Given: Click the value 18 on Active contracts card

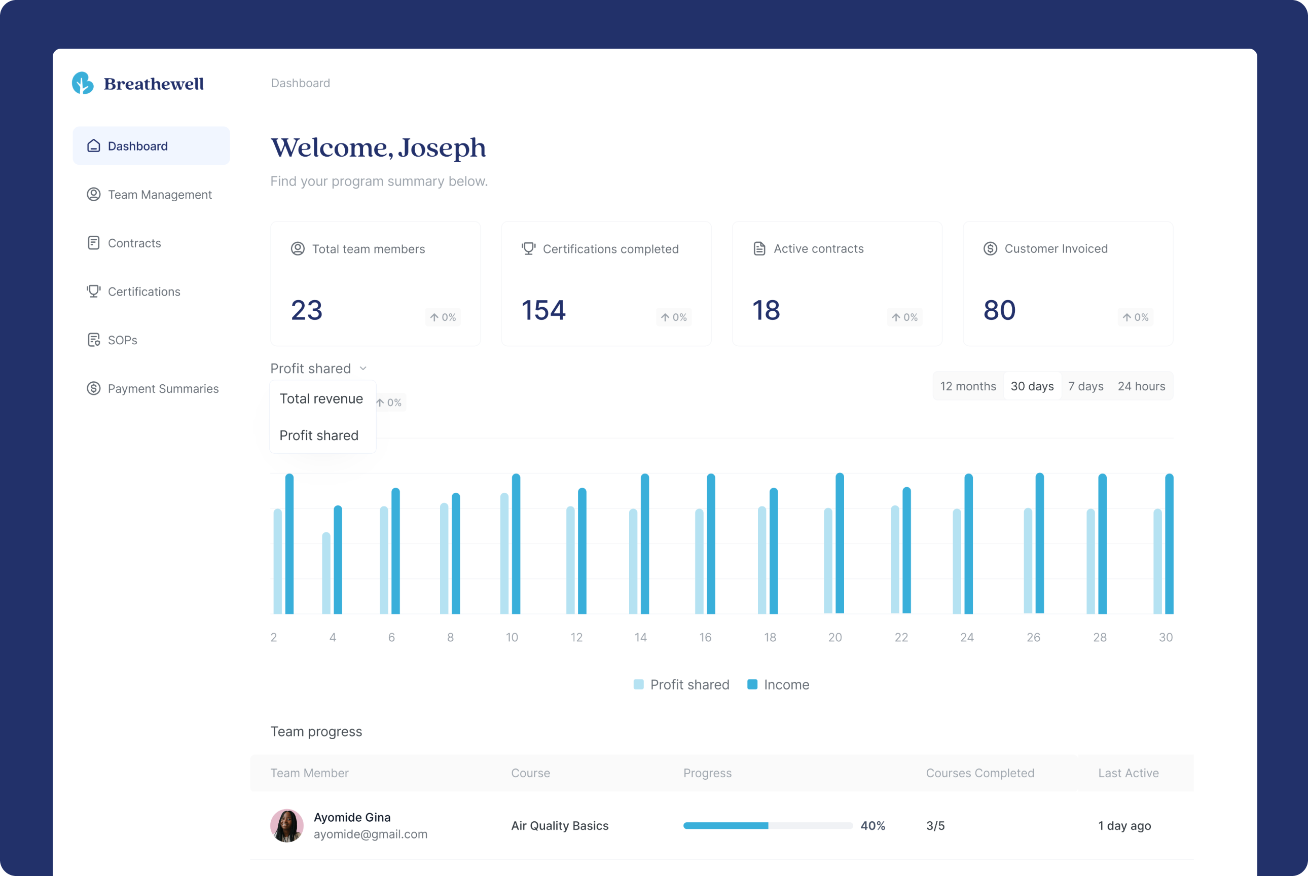Looking at the screenshot, I should (x=766, y=310).
